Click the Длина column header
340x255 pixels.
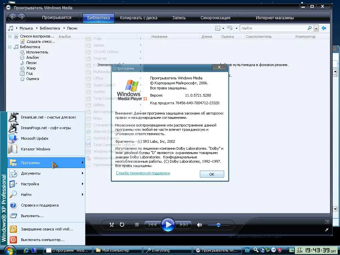point(207,37)
